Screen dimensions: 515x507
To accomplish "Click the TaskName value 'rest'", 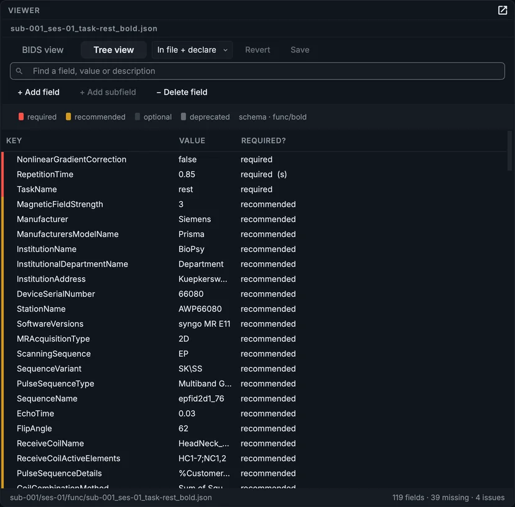I will click(x=185, y=189).
